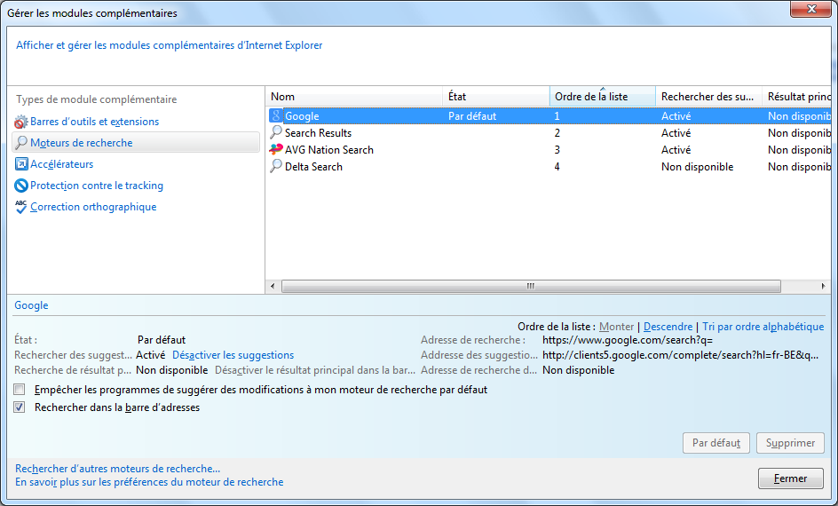Click order number 3 in AVG row
838x506 pixels.
tap(557, 150)
